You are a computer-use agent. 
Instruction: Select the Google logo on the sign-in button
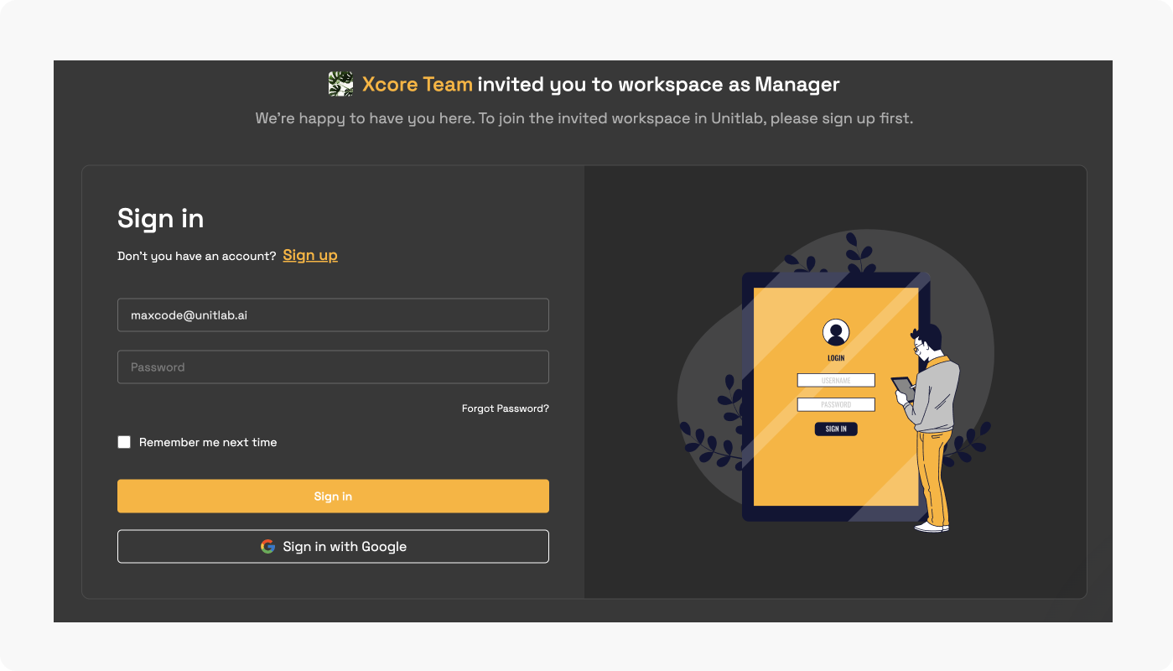[x=267, y=546]
